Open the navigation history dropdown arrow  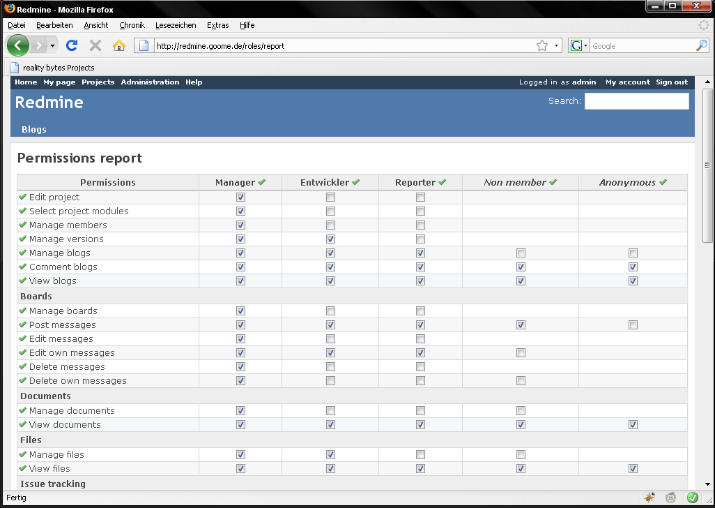click(52, 45)
